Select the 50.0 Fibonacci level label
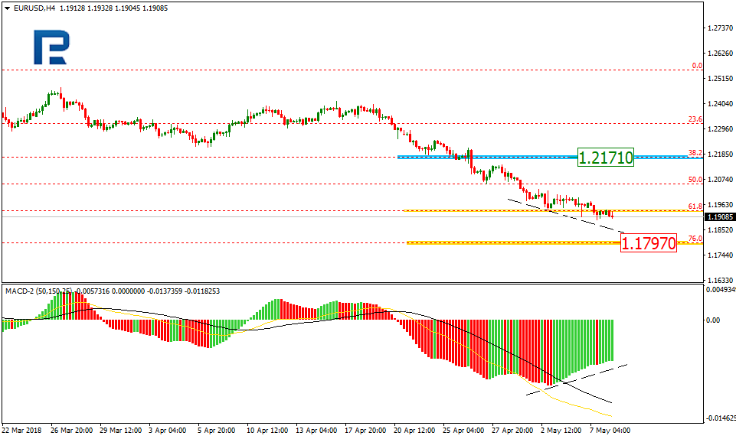This screenshot has height=439, width=736. pyautogui.click(x=695, y=180)
